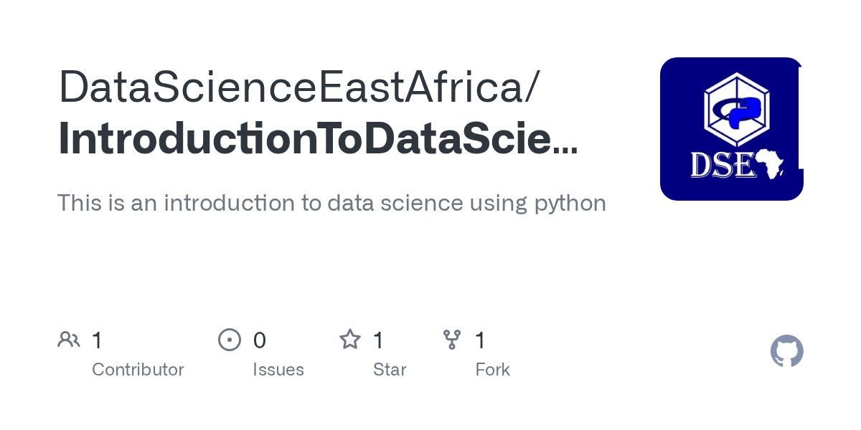
Task: Click the issues circle-dot icon
Action: click(230, 340)
